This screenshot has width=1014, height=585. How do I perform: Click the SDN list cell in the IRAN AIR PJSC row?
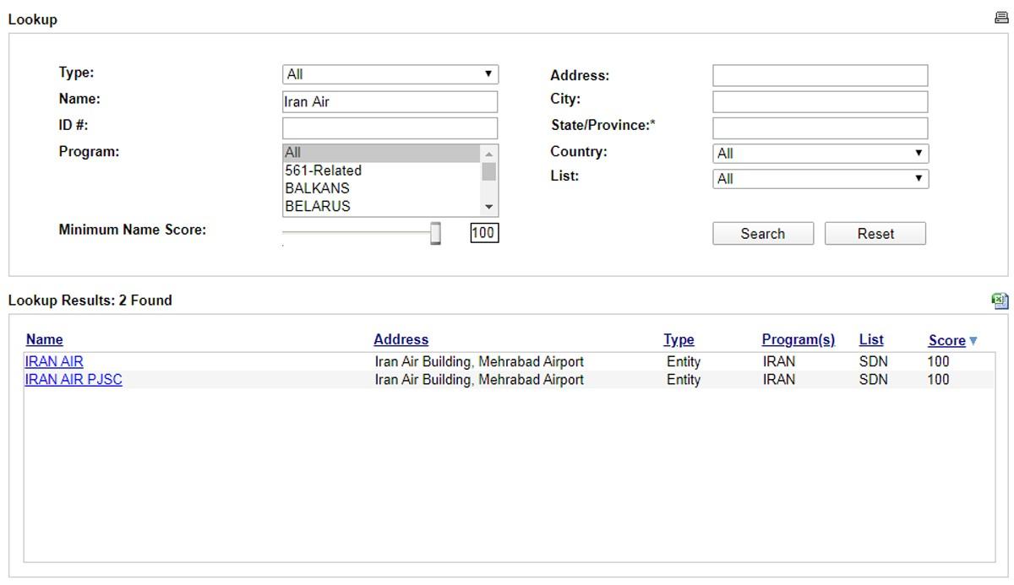point(874,380)
